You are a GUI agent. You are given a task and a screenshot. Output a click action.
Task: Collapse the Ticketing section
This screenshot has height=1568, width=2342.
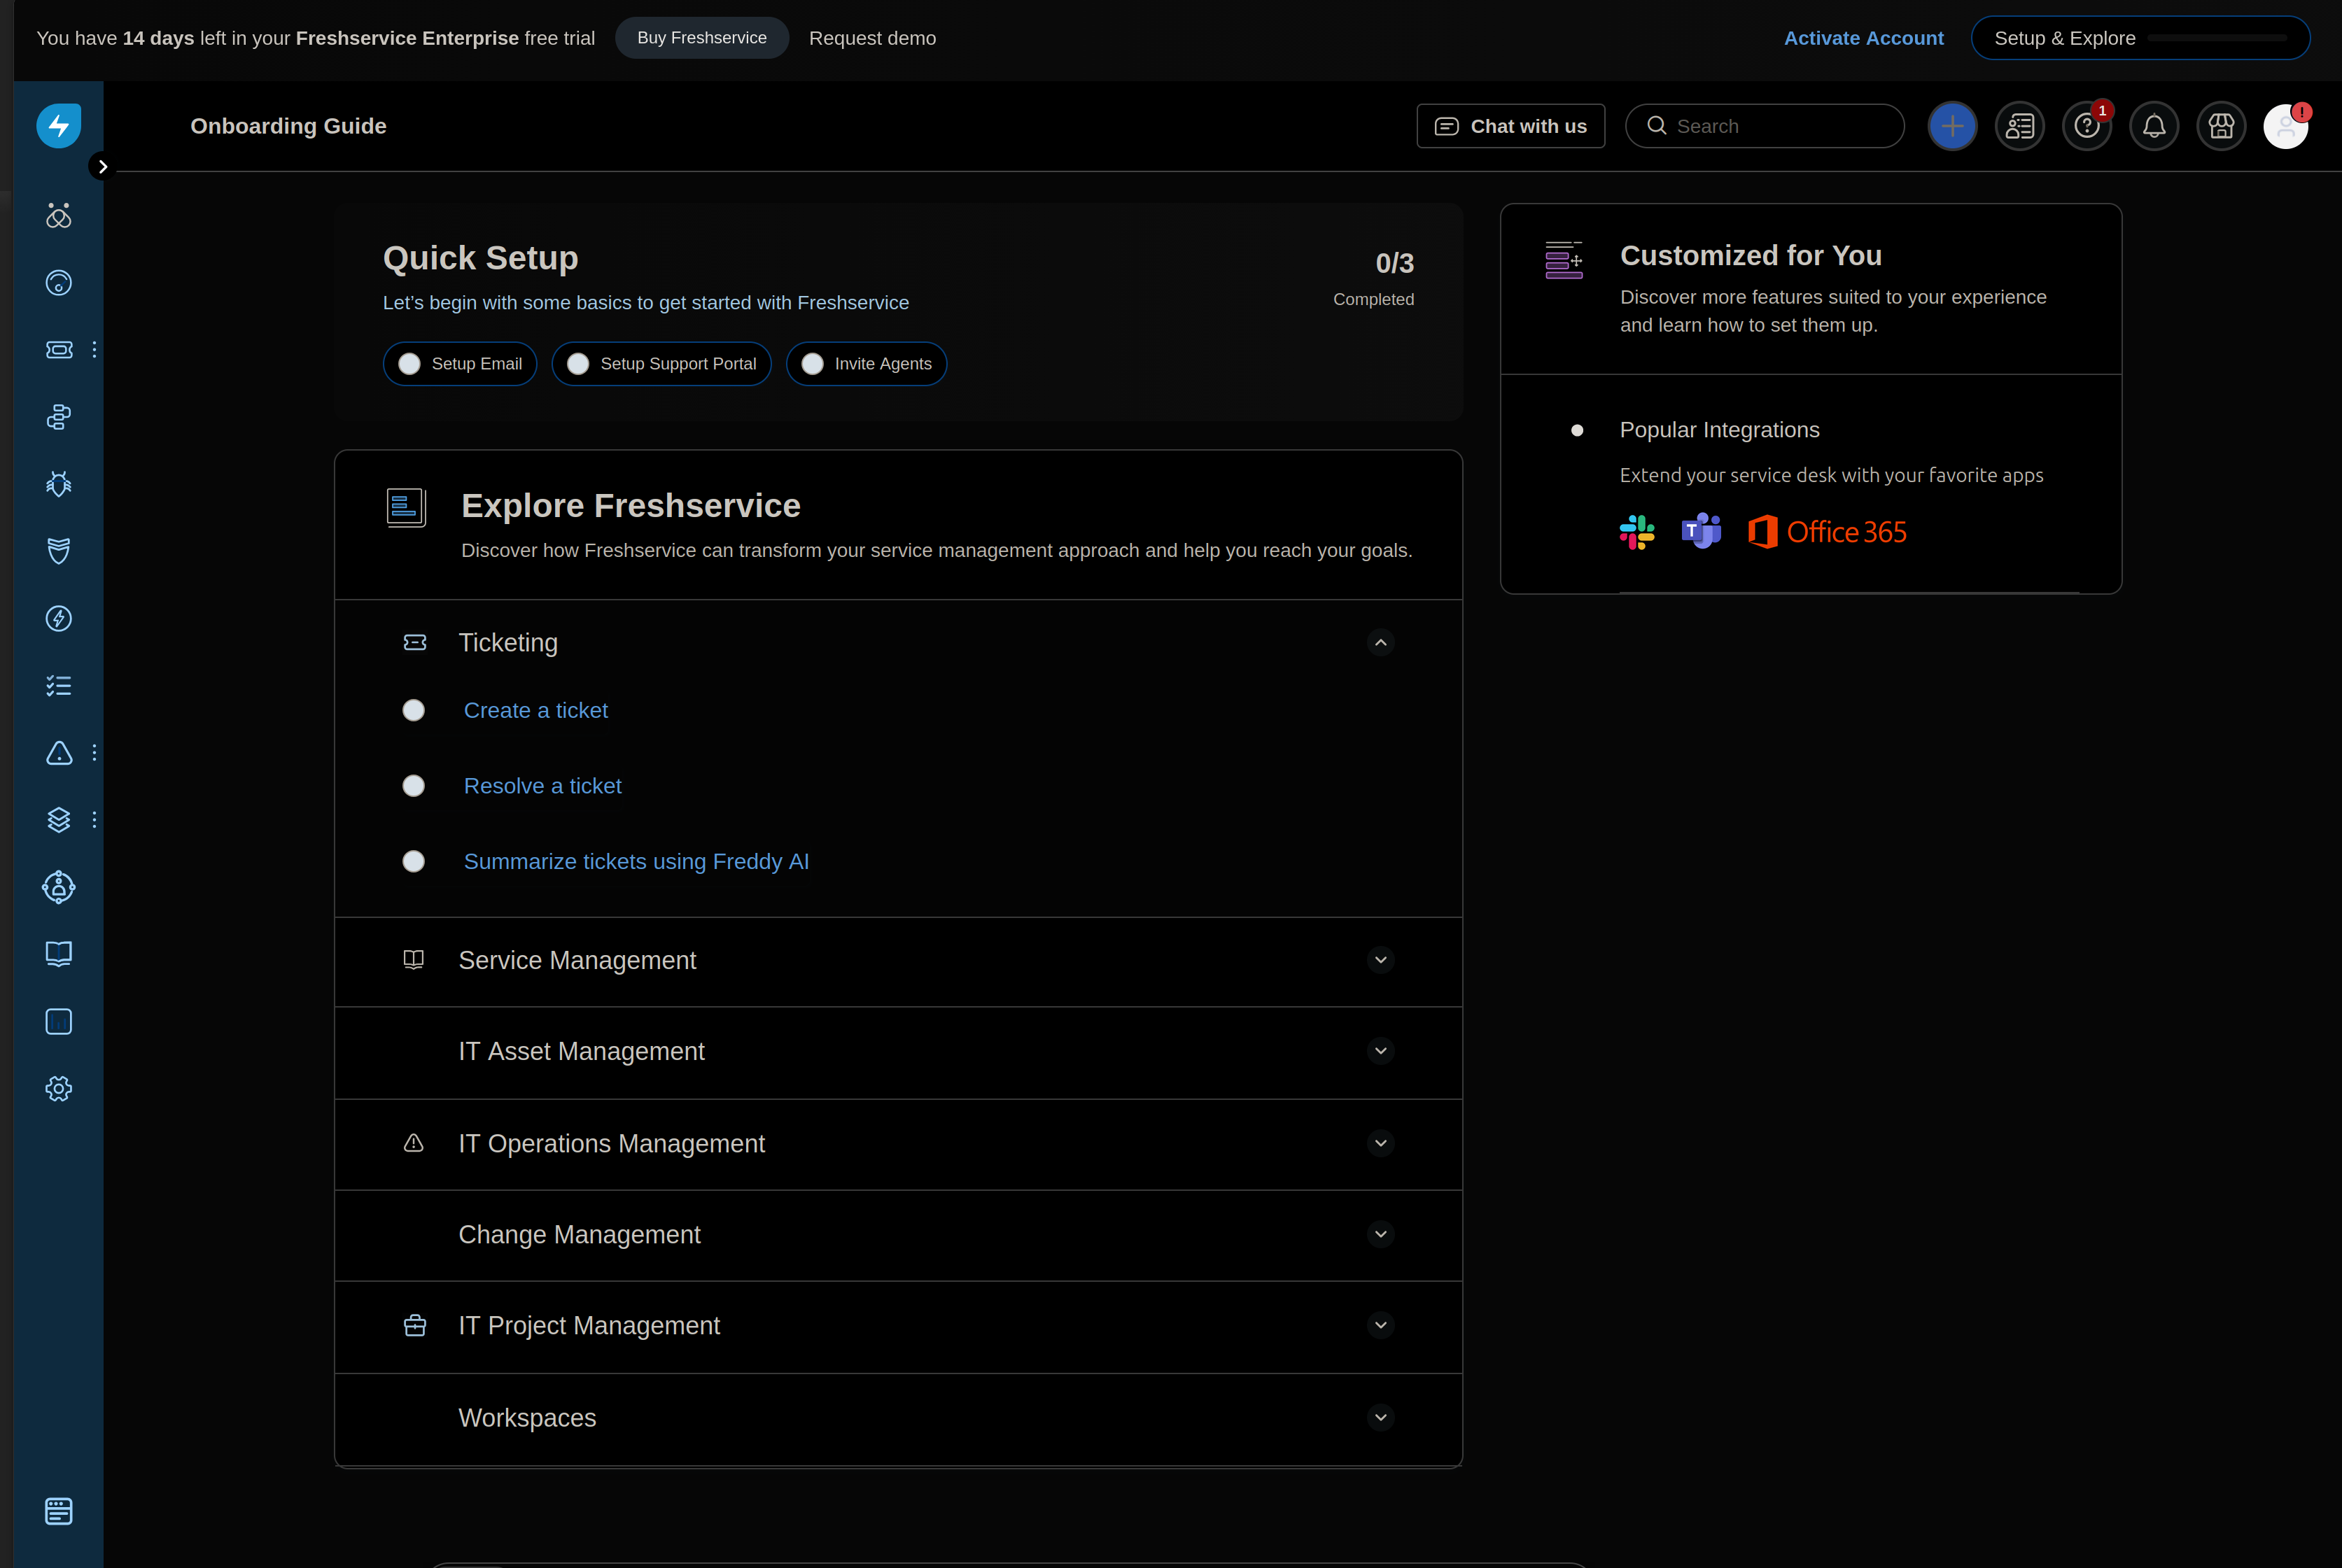coord(1380,643)
